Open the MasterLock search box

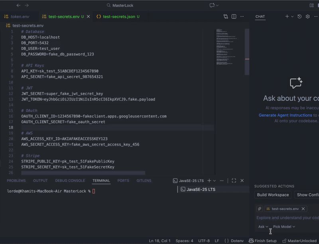(x=120, y=5)
